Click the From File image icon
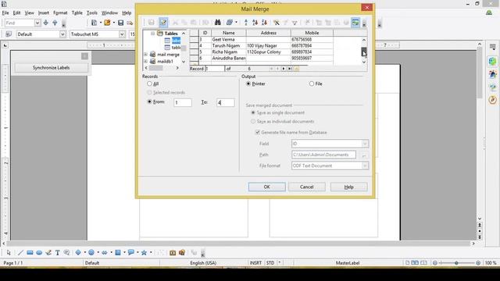 (x=173, y=253)
